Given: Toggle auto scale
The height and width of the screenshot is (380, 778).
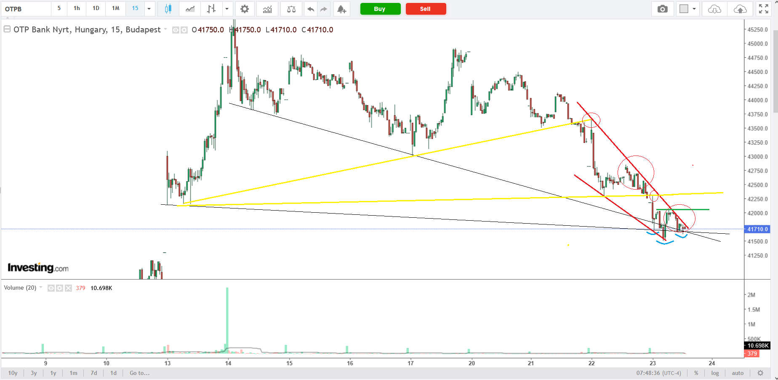Looking at the screenshot, I should pyautogui.click(x=738, y=373).
